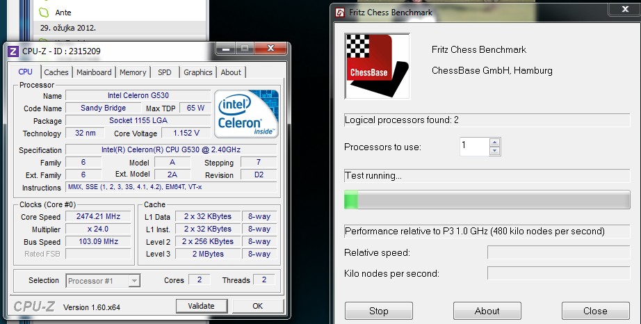The image size is (641, 324).
Task: Click the Validate button in CPU-Z
Action: coord(201,306)
